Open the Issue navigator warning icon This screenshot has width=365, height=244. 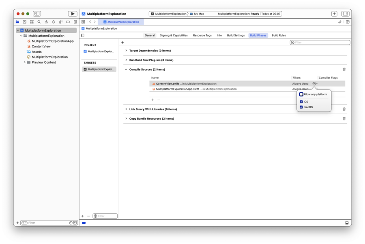pyautogui.click(x=46, y=22)
